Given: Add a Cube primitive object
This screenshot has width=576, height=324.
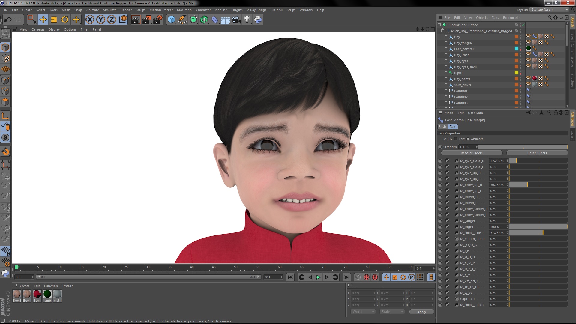Looking at the screenshot, I should coord(171,20).
